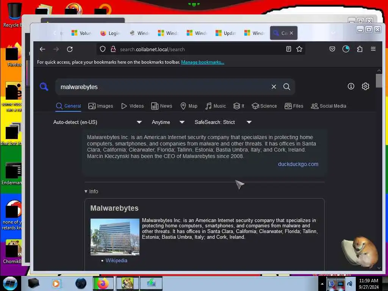The image size is (388, 291).
Task: Switch to the Upda browser tab
Action: click(226, 33)
